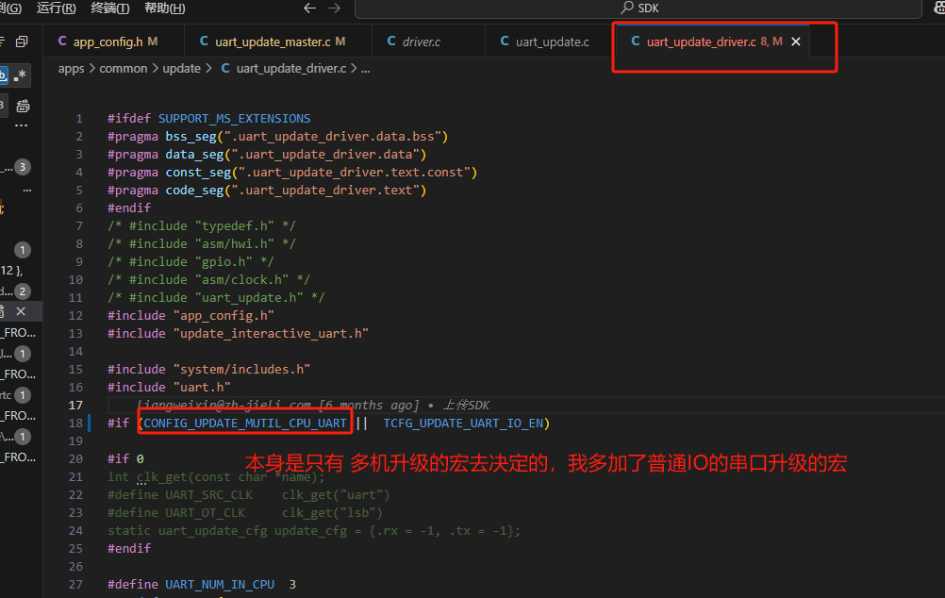This screenshot has width=945, height=598.
Task: Click the apps breadcrumb segment
Action: (x=71, y=68)
